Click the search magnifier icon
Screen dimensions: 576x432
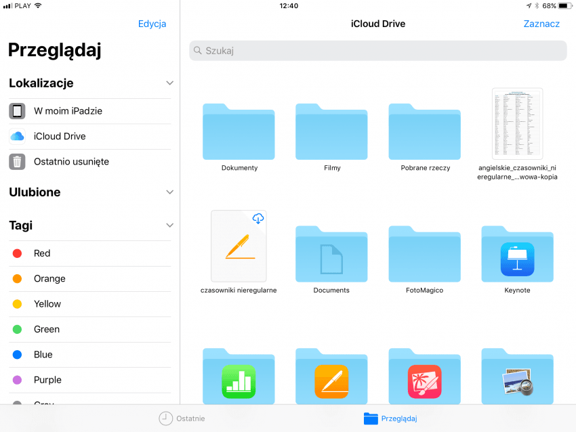(x=198, y=50)
